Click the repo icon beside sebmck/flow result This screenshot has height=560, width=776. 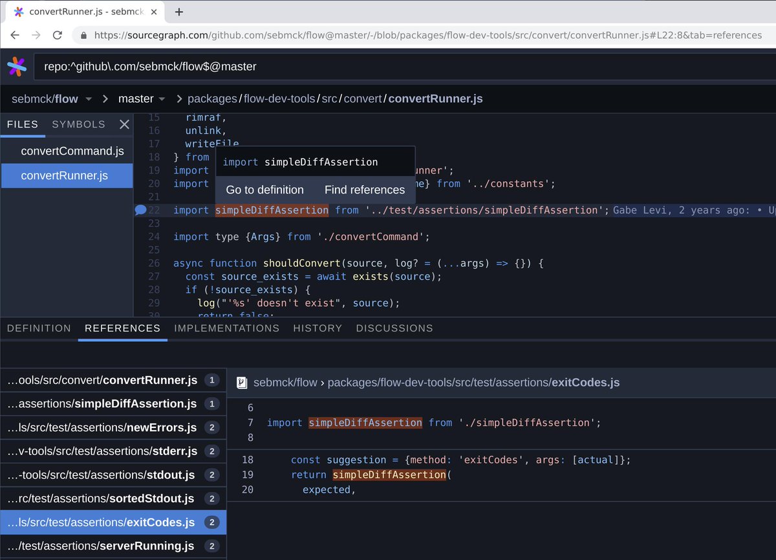[242, 383]
